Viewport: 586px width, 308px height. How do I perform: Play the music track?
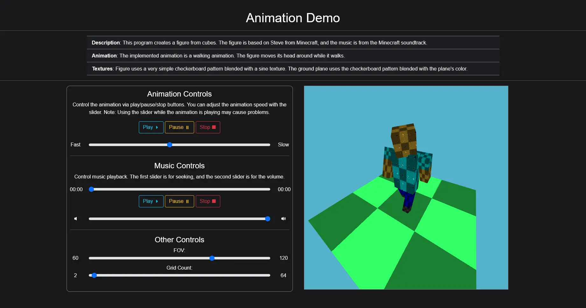pos(151,201)
